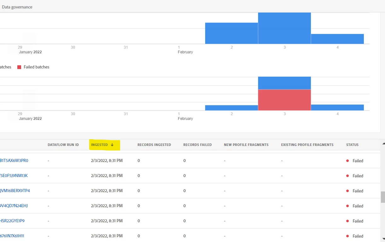385x242 pixels.
Task: Click the top-chart blue bar for February 4
Action: tap(337, 39)
